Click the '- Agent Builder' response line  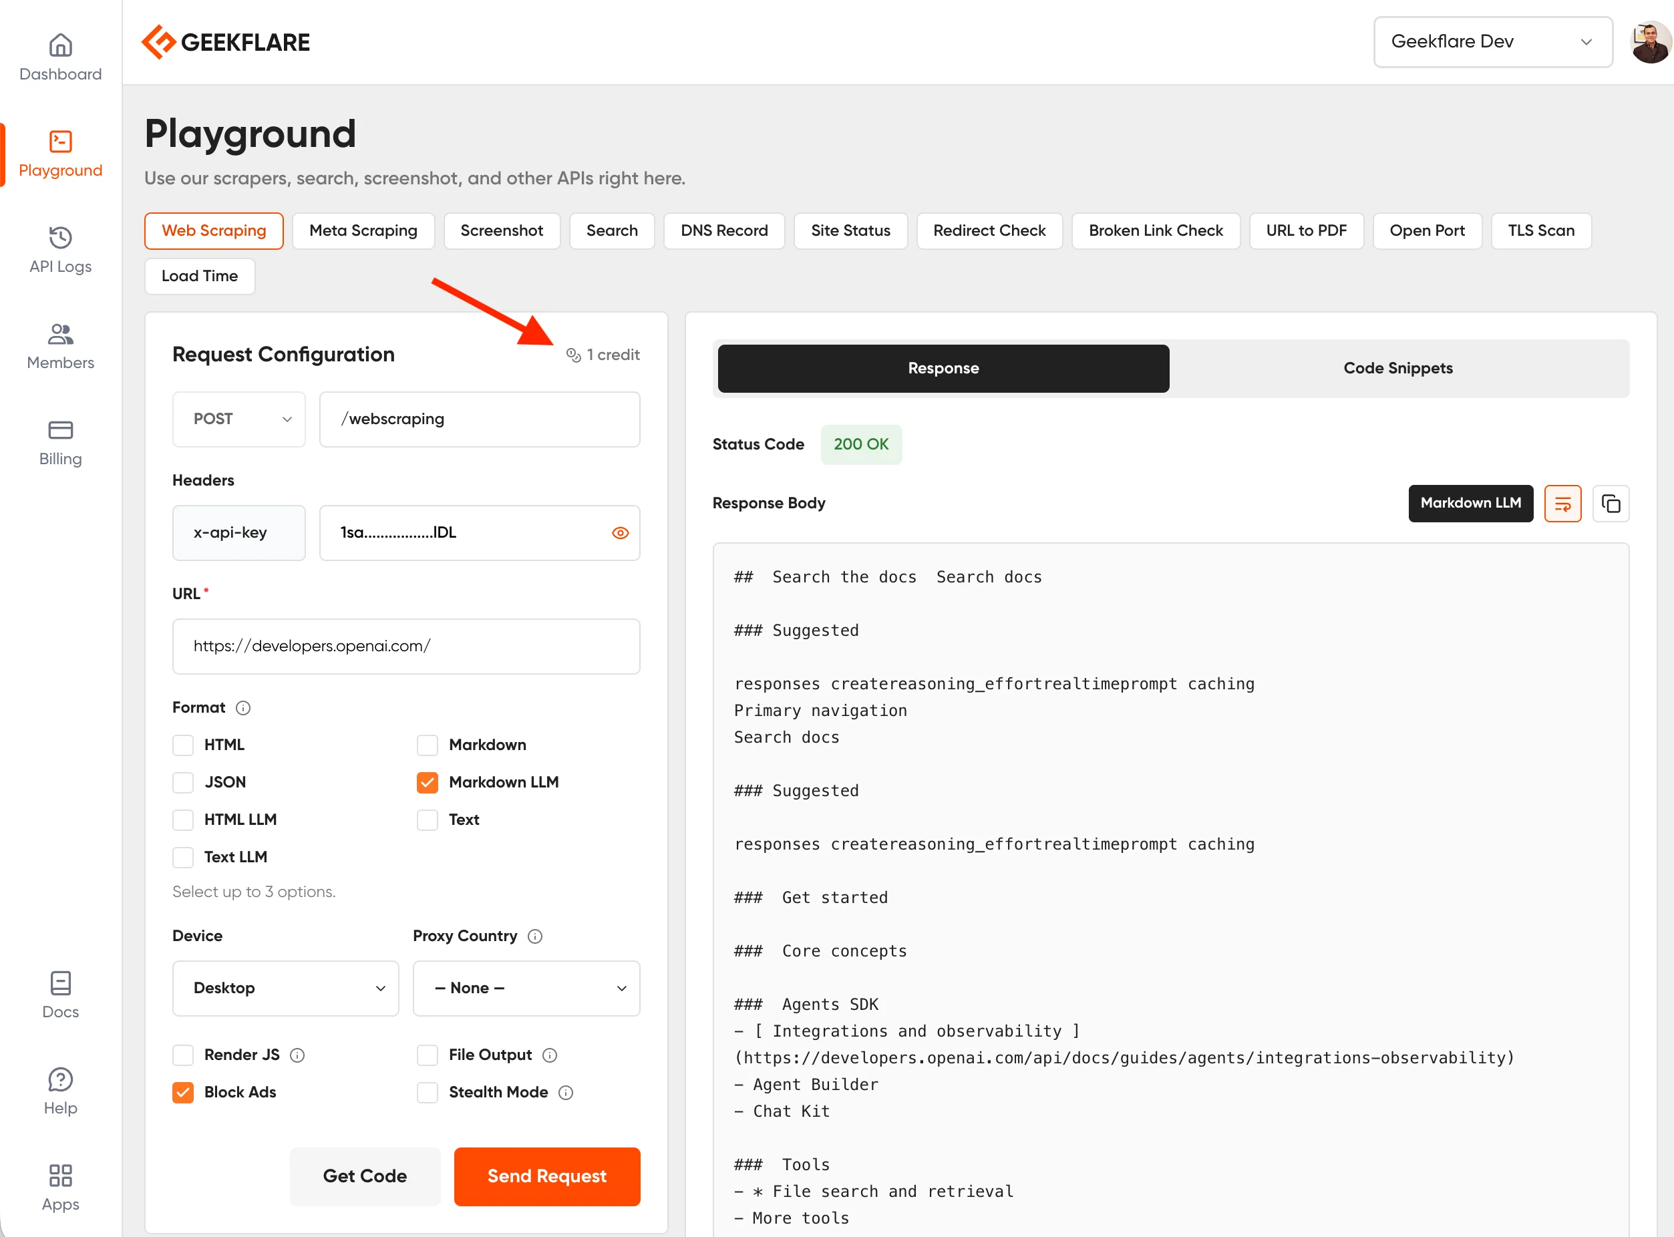click(806, 1085)
